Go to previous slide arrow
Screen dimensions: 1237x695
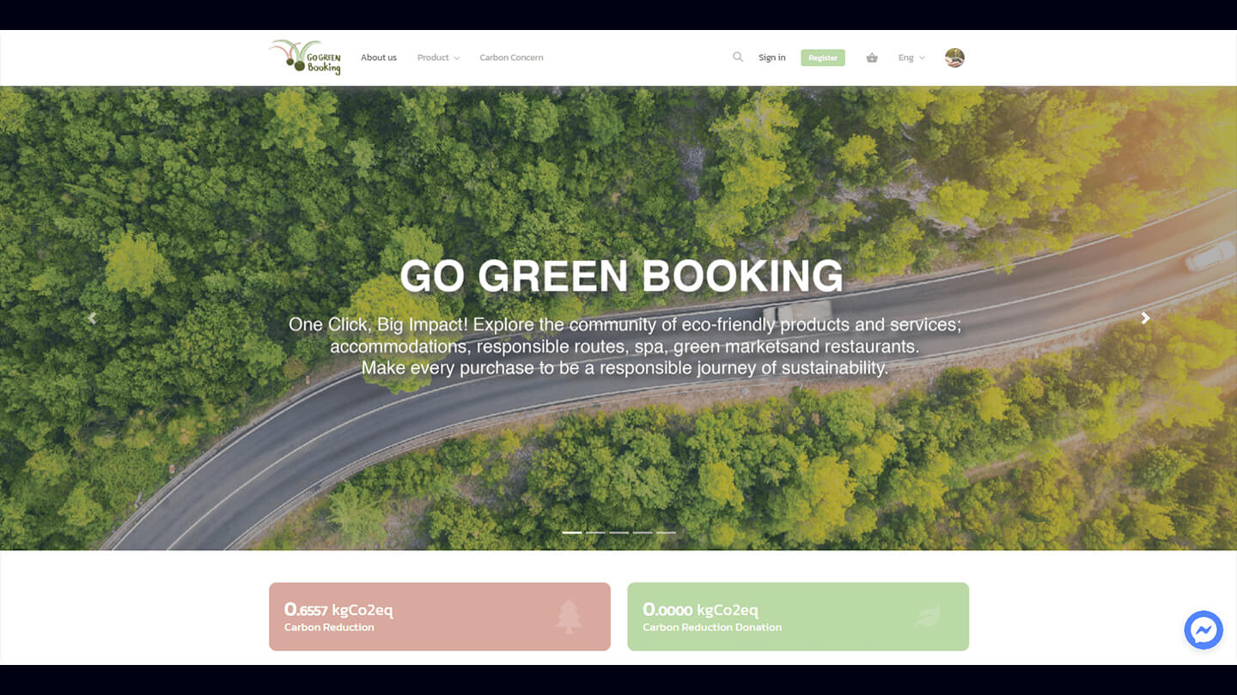tap(92, 318)
